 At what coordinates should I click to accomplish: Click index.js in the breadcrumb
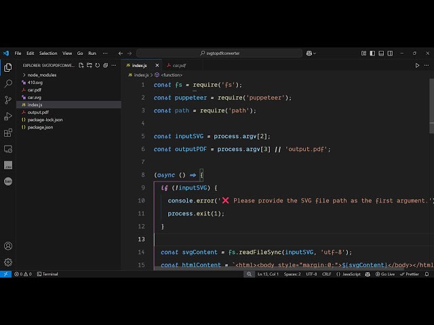click(x=141, y=75)
